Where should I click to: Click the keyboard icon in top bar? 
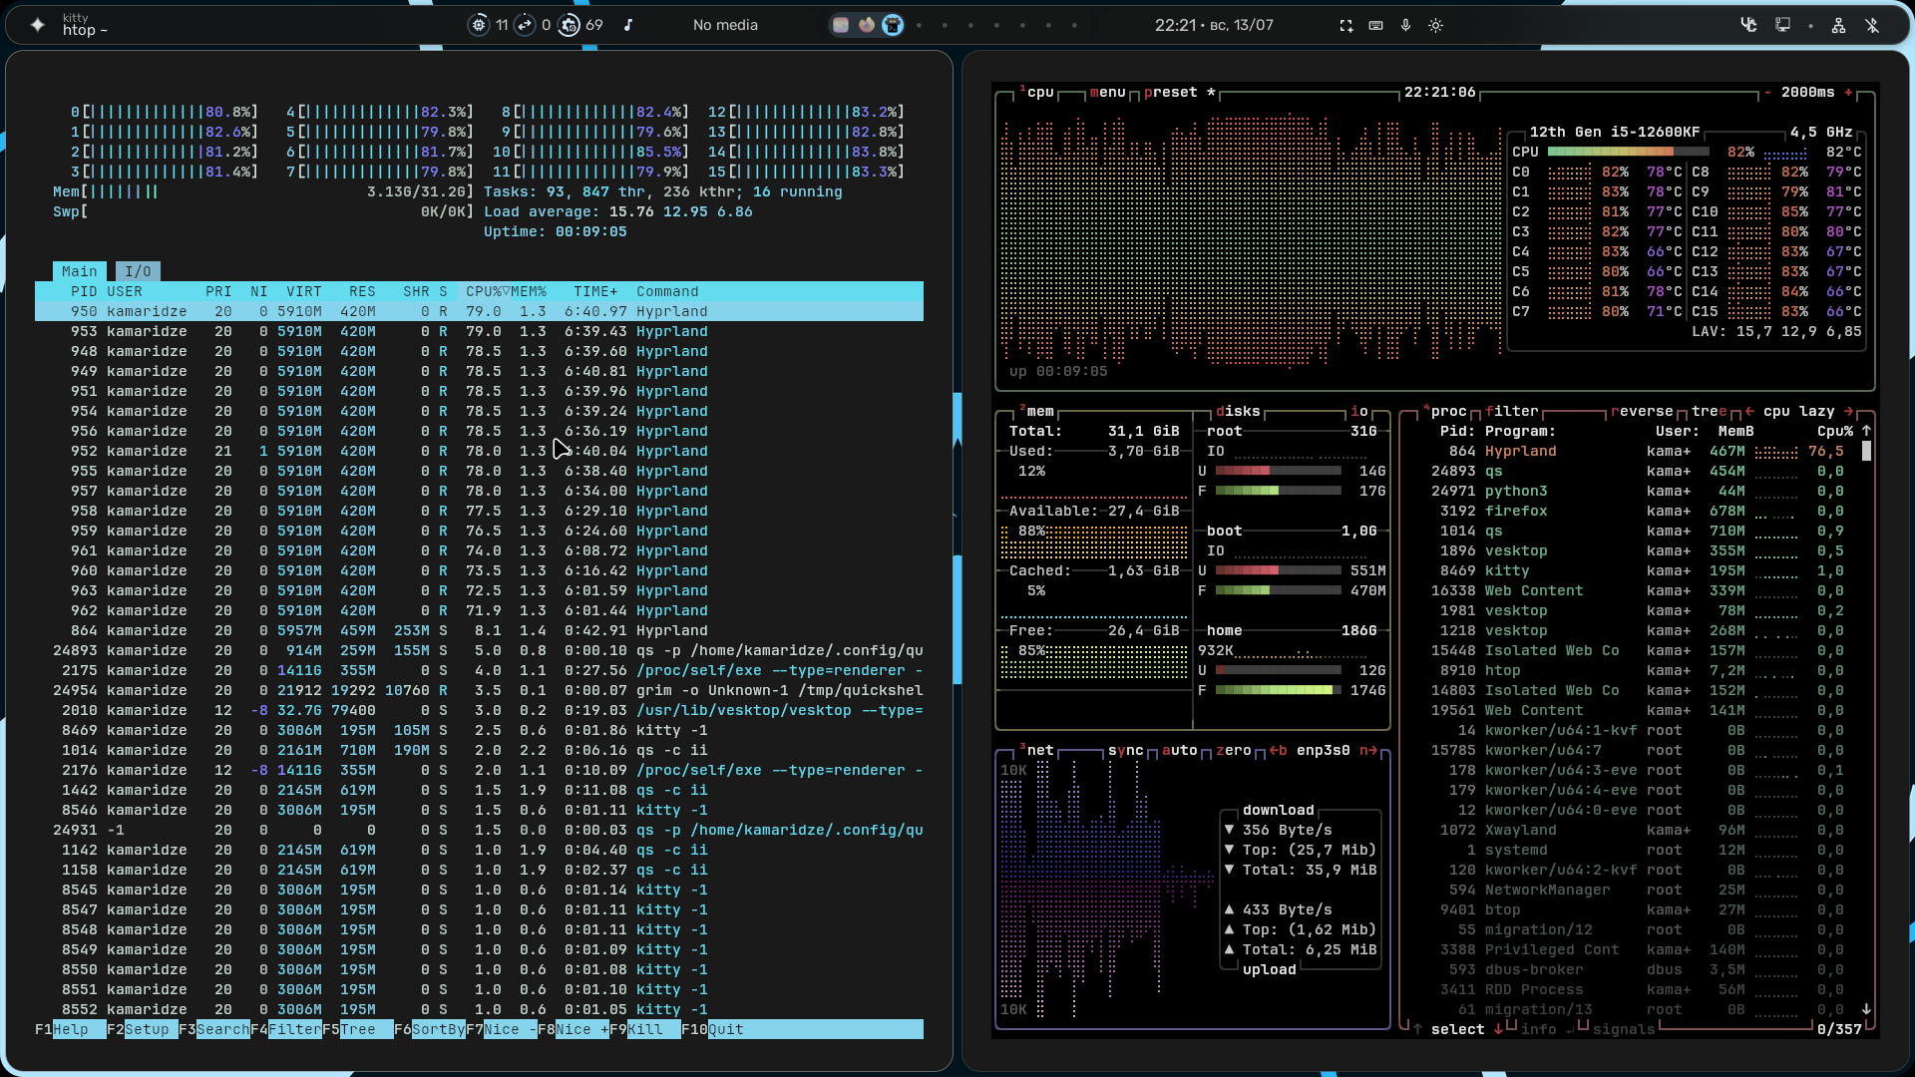[1375, 25]
